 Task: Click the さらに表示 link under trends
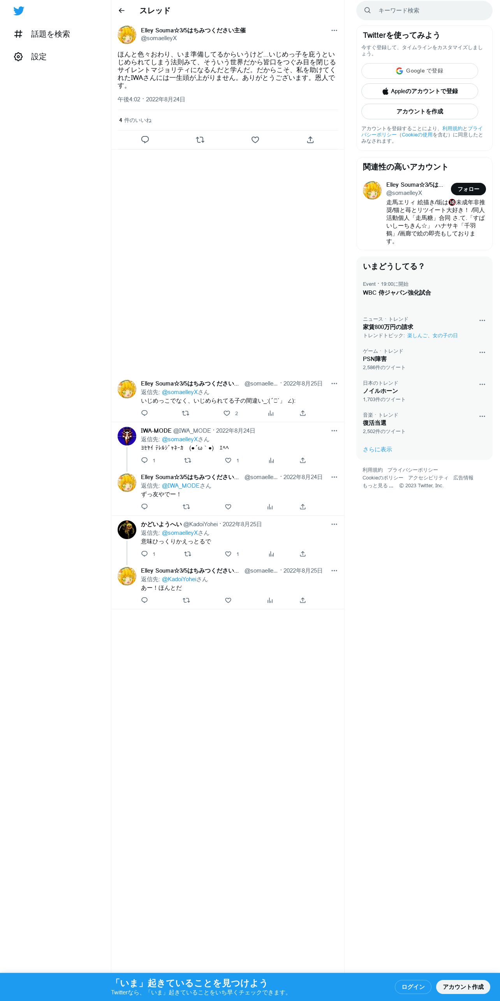pyautogui.click(x=377, y=449)
